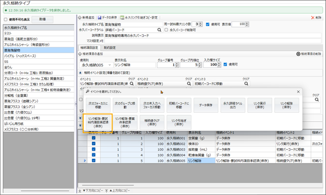The image size is (326, 195).
Task: Select 比色管 (六価クロム 19号) in the list
Action: 38,118
